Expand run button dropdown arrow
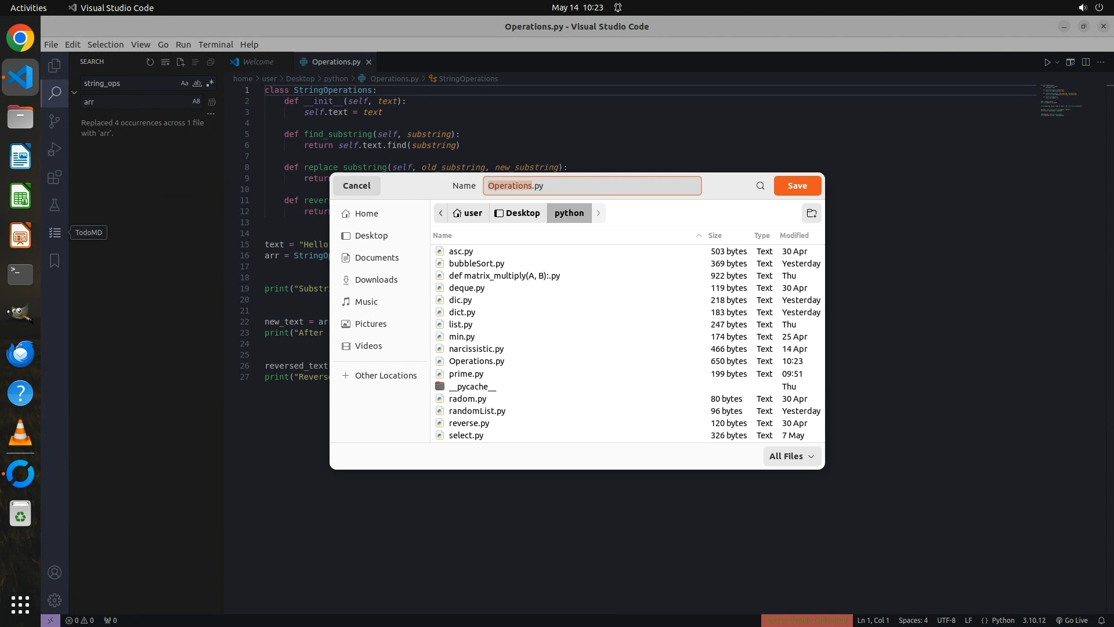 pyautogui.click(x=1057, y=62)
